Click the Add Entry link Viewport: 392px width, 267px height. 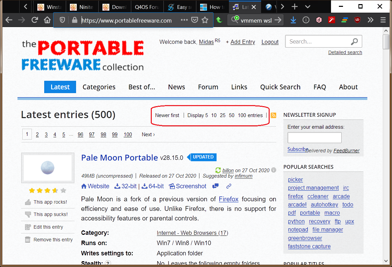(x=243, y=42)
